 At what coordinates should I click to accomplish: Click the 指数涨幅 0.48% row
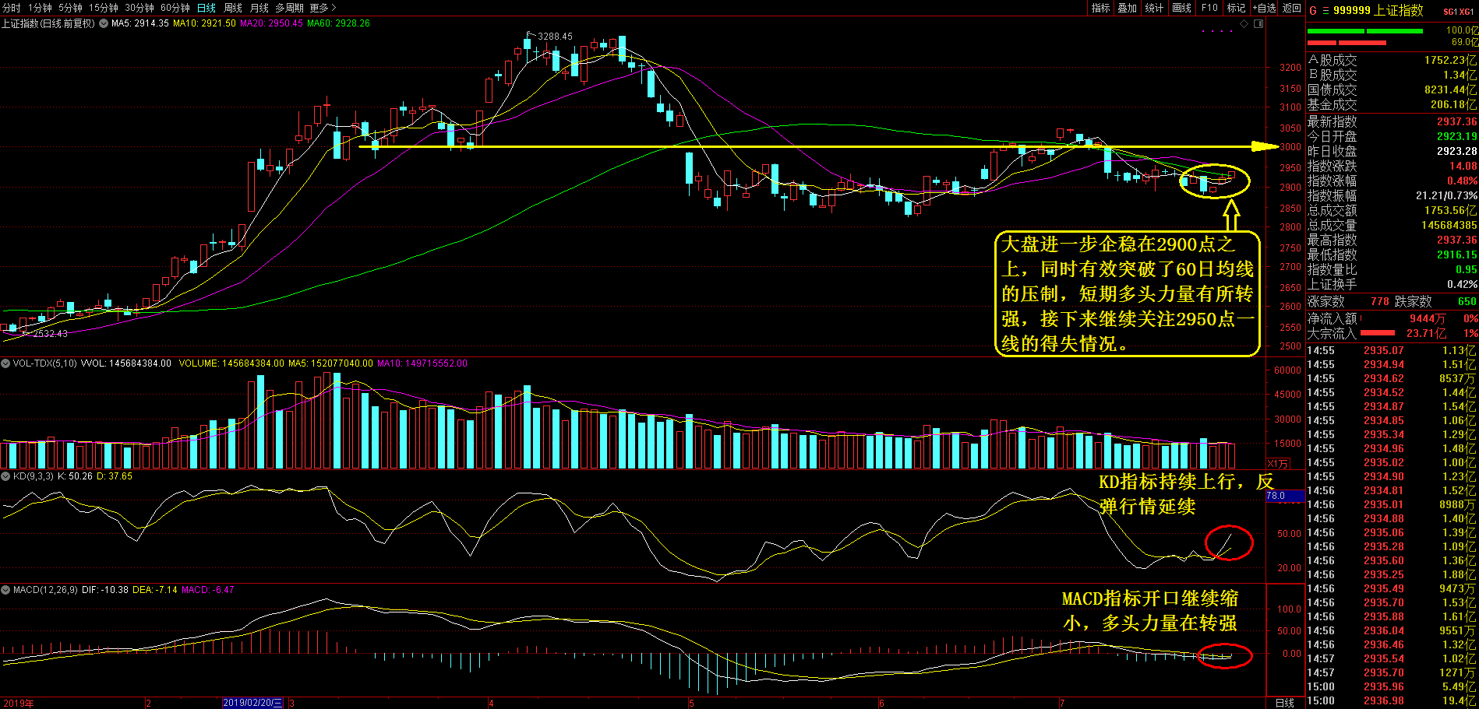pos(1392,181)
